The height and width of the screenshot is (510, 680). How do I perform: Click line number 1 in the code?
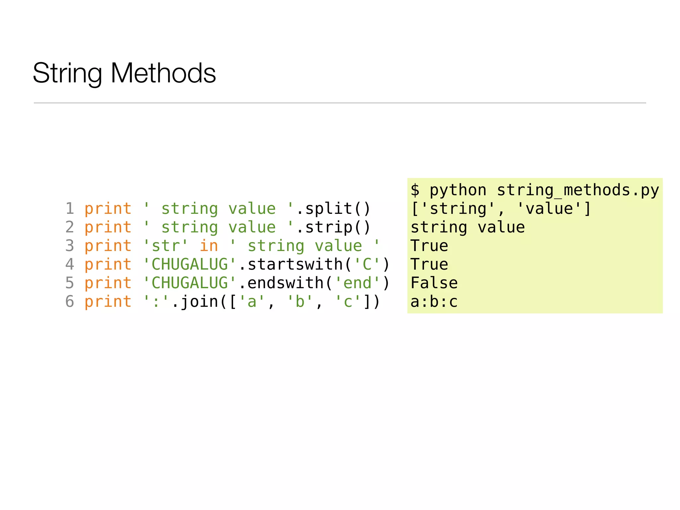(x=70, y=209)
